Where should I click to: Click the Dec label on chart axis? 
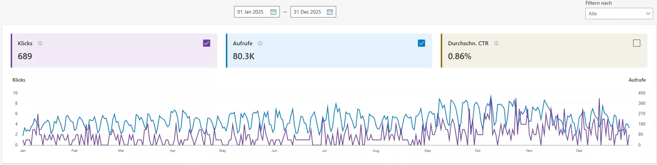[x=579, y=151]
